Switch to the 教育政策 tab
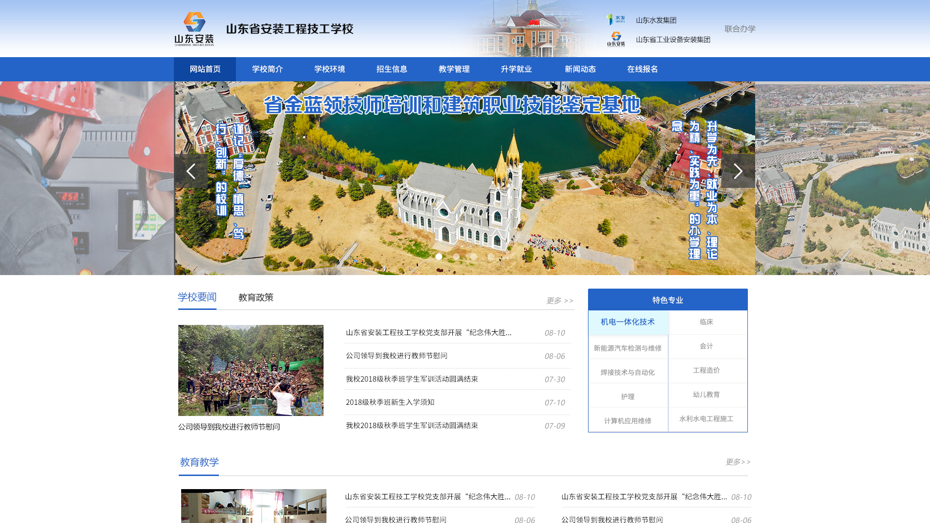The height and width of the screenshot is (523, 930). (x=256, y=297)
